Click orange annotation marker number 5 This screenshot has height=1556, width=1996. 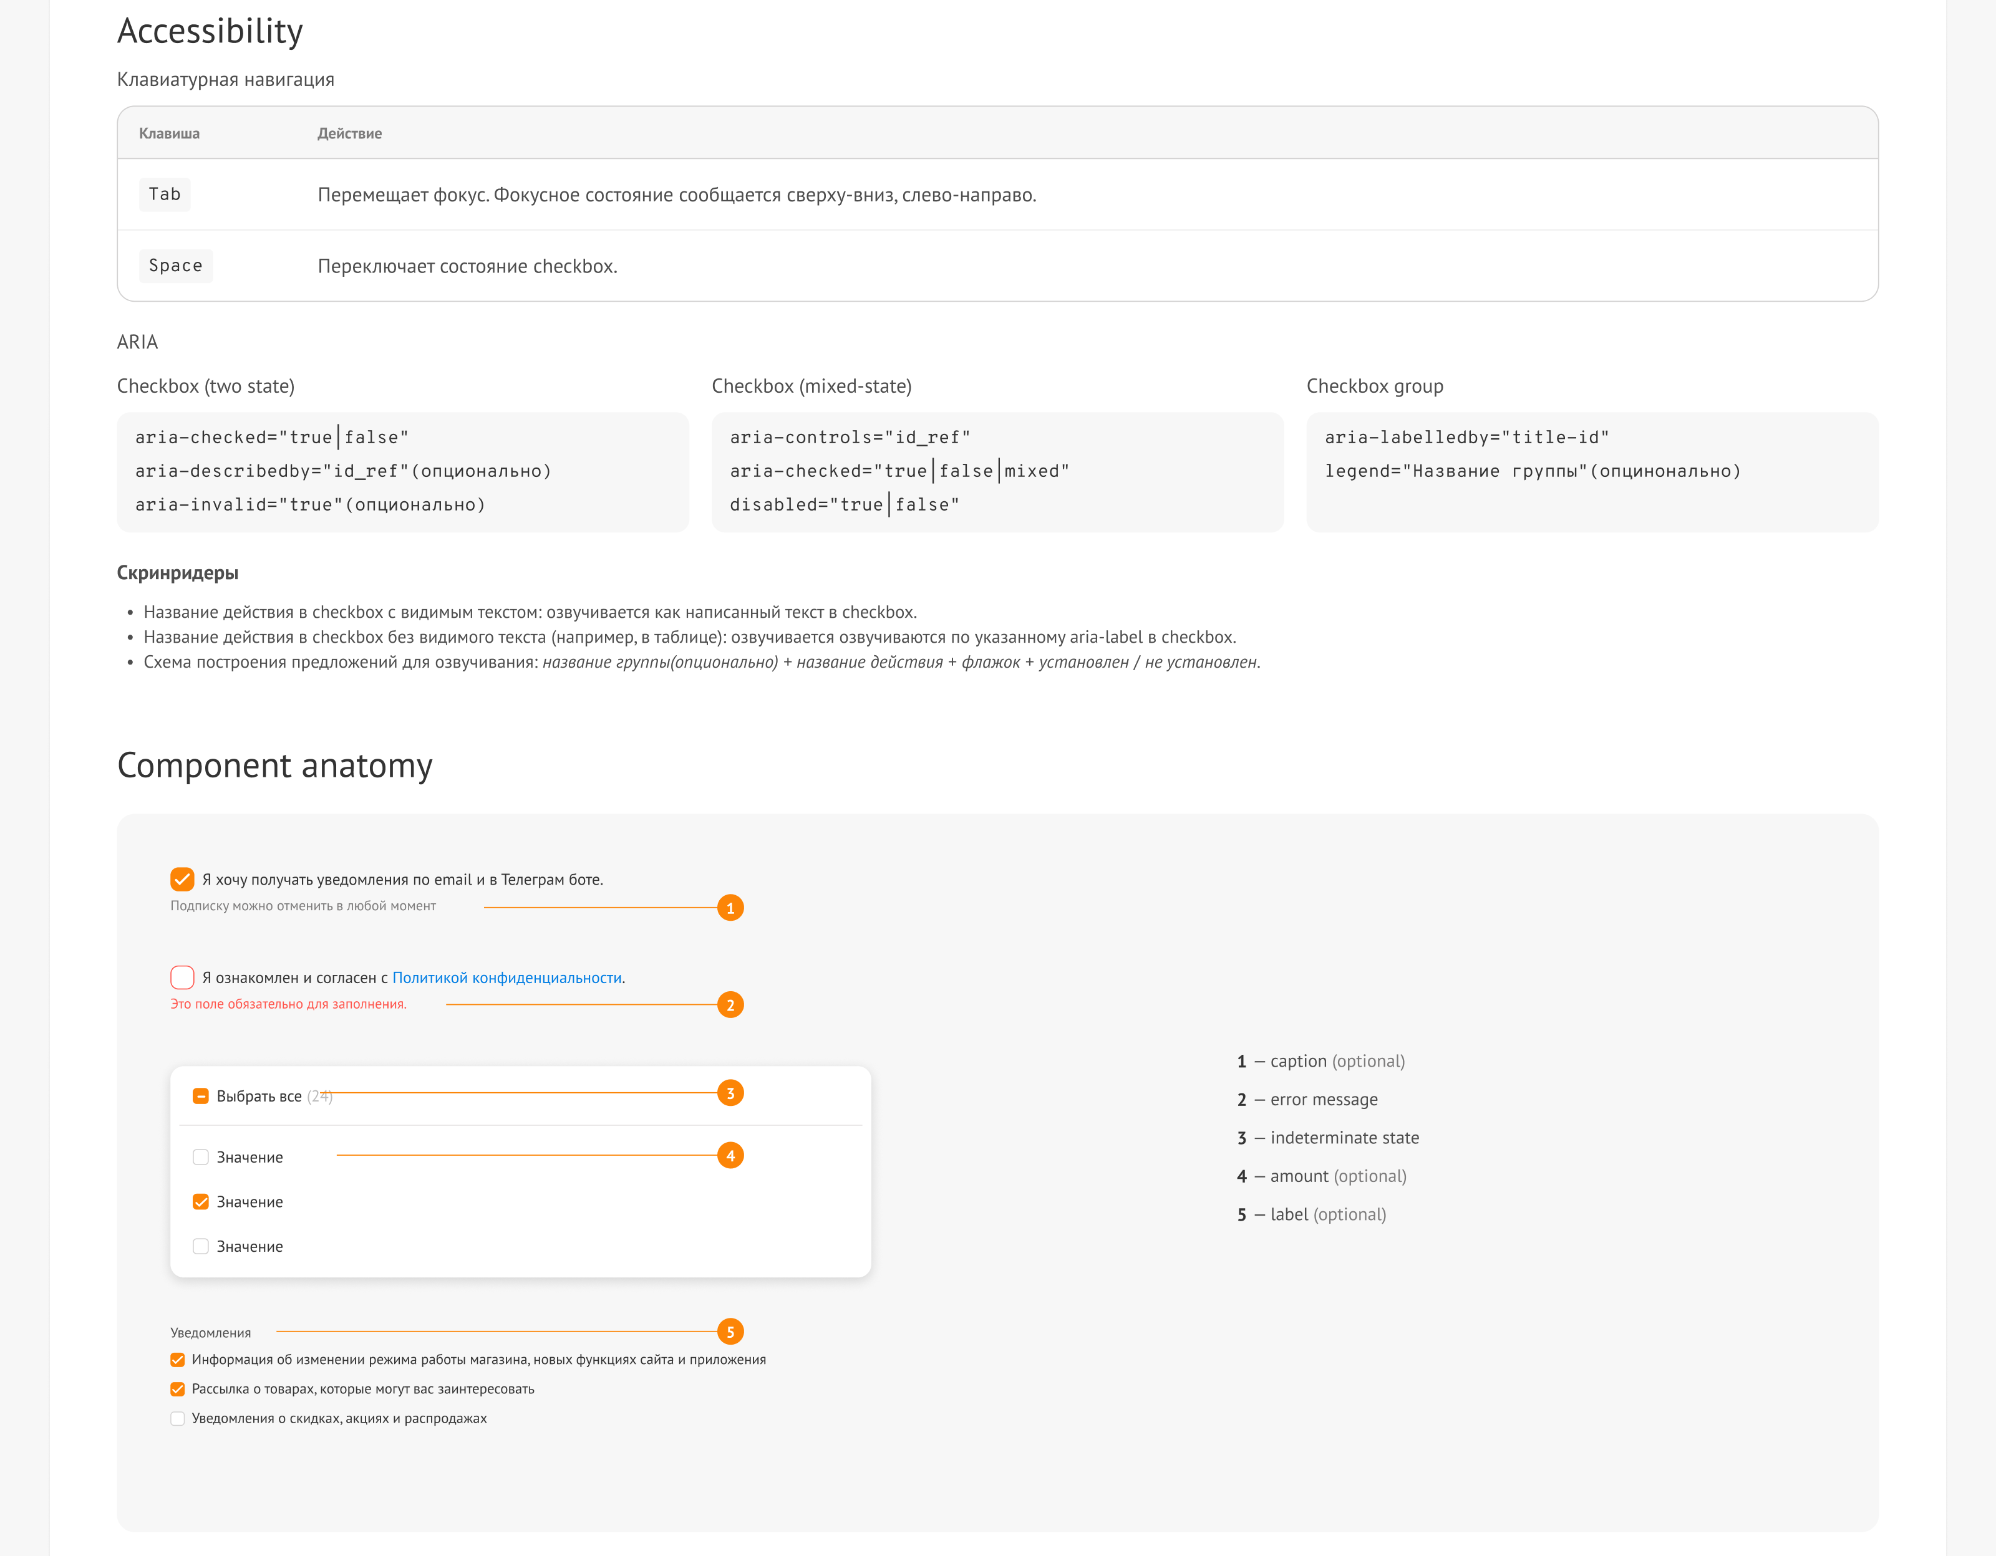tap(730, 1332)
